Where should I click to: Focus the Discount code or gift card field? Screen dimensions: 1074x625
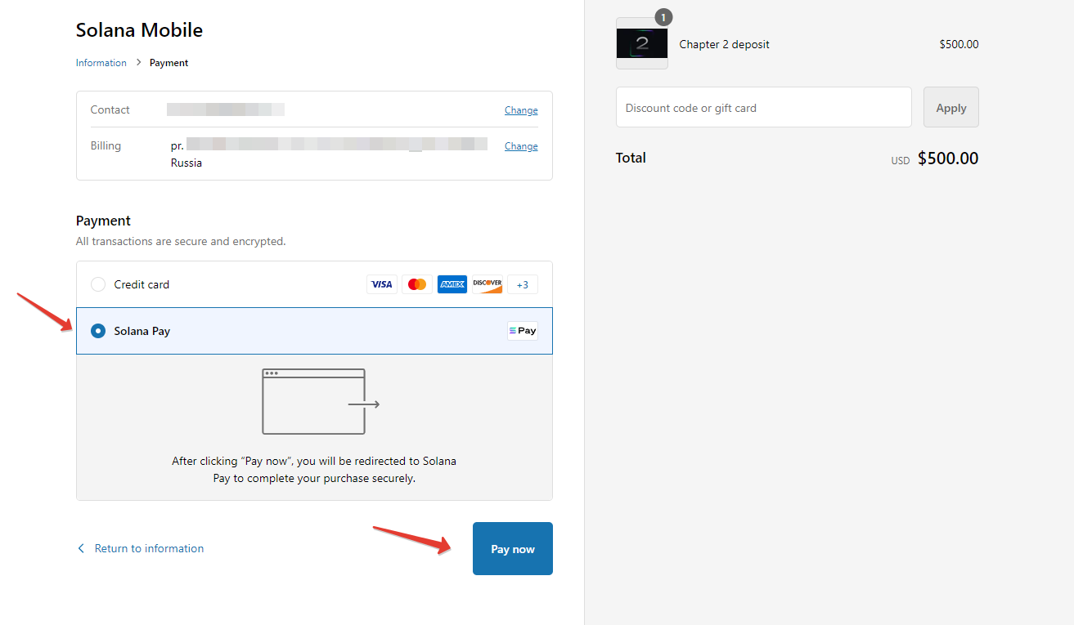764,107
